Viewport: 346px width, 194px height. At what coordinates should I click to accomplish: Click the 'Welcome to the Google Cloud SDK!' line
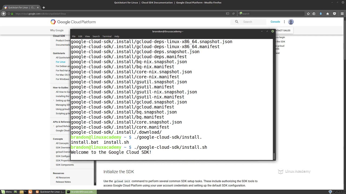click(x=111, y=153)
